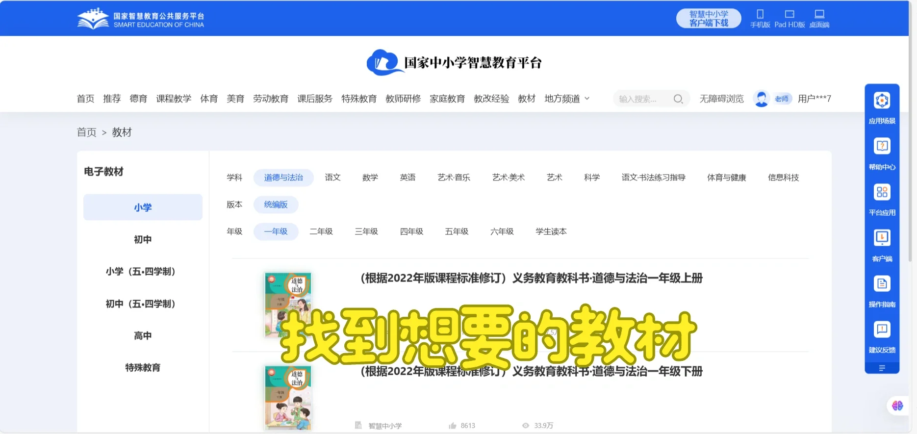This screenshot has width=917, height=434.
Task: Click the Smart Education of China logo
Action: tap(141, 19)
